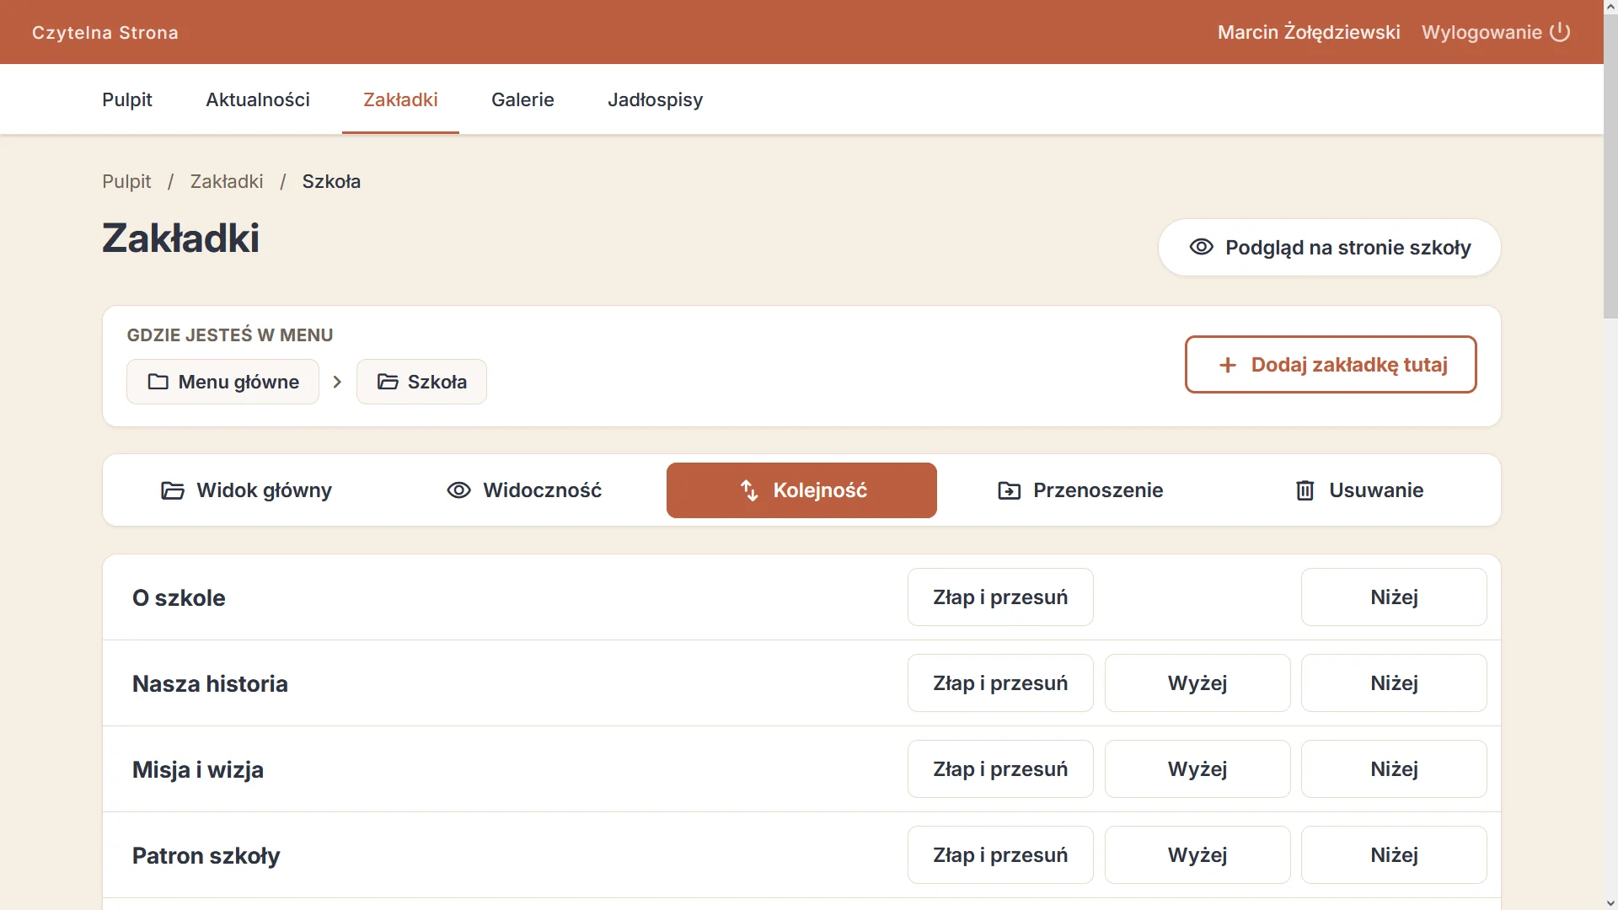Move Nasza historia down with Niżej
Viewport: 1618px width, 910px height.
point(1394,683)
